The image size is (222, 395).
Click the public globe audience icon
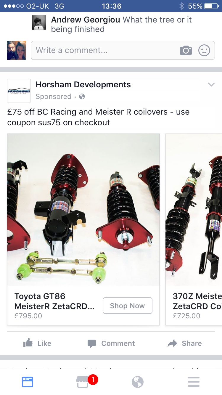pyautogui.click(x=82, y=97)
